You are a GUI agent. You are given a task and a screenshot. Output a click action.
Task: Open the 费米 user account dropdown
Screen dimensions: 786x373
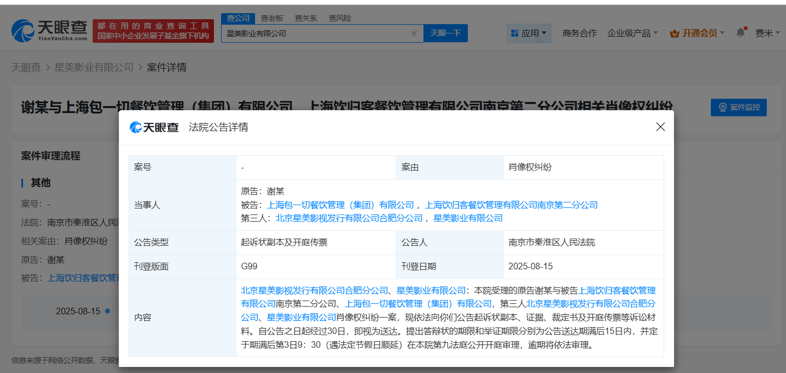tap(767, 33)
